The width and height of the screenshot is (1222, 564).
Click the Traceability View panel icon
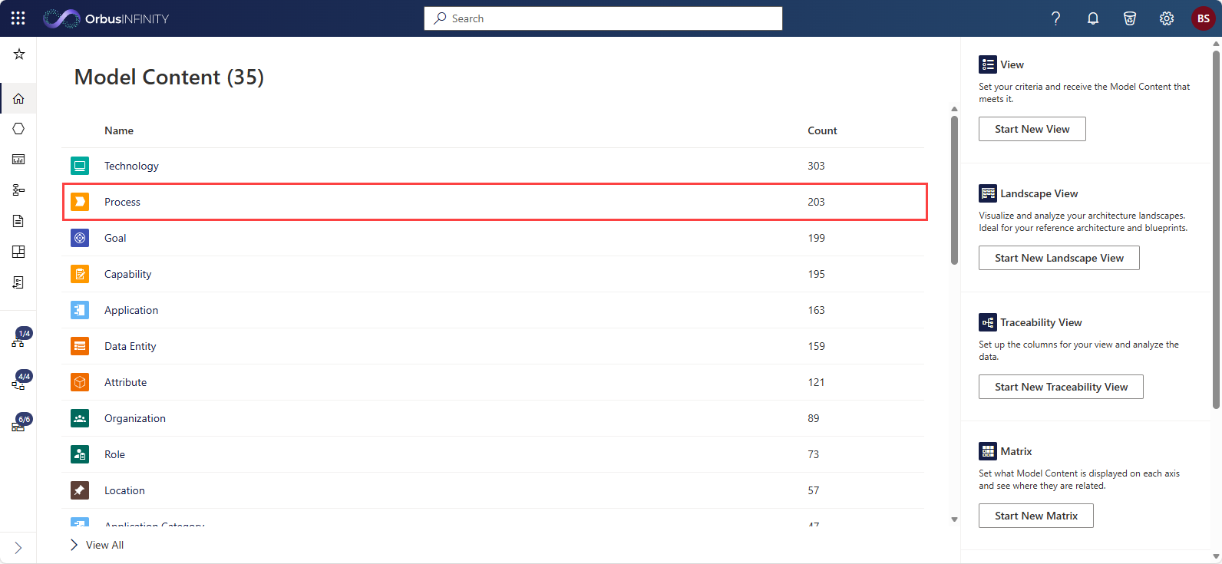click(988, 322)
